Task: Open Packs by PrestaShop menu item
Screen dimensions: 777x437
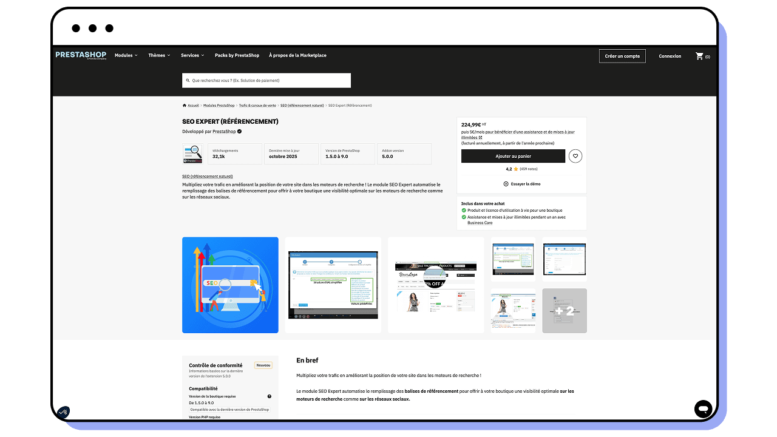Action: click(237, 55)
